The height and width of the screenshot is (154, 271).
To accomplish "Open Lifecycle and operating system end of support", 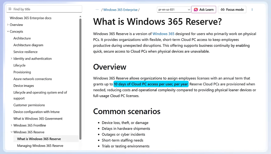I will [x=40, y=95].
